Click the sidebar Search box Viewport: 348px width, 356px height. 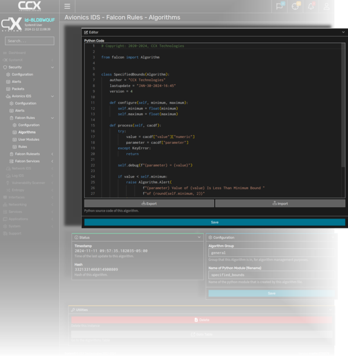tap(29, 41)
